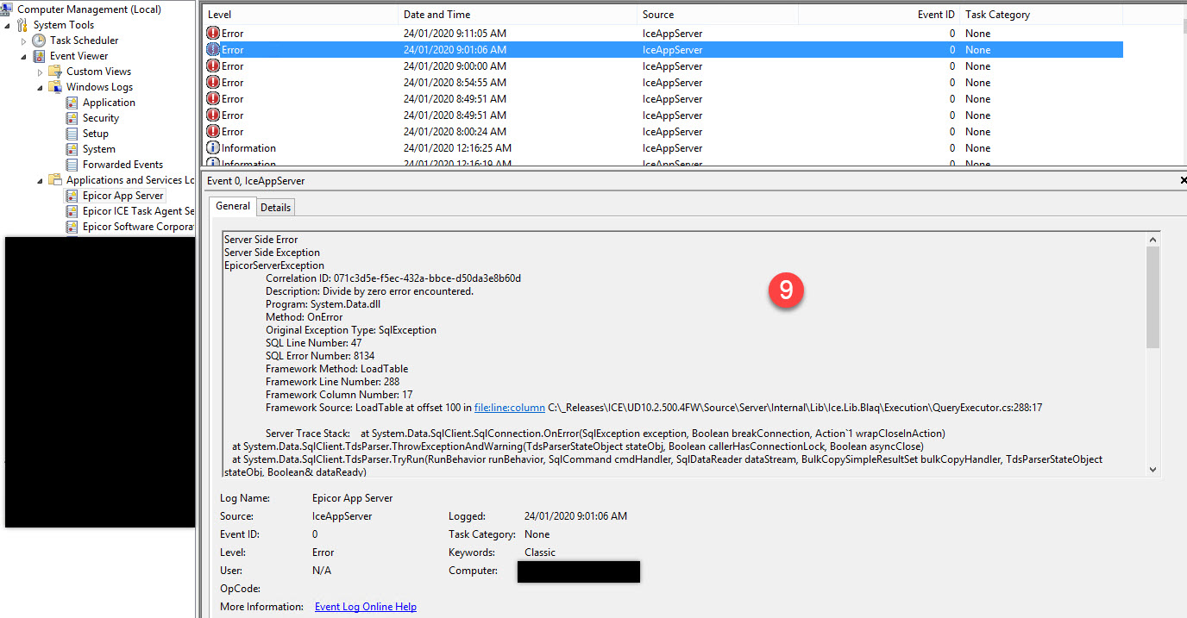The image size is (1187, 618).
Task: Sort events by the Source column header
Action: point(719,15)
